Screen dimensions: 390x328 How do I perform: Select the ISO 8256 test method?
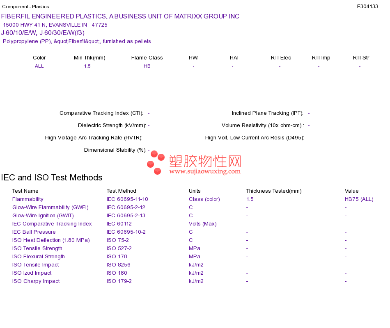118,265
